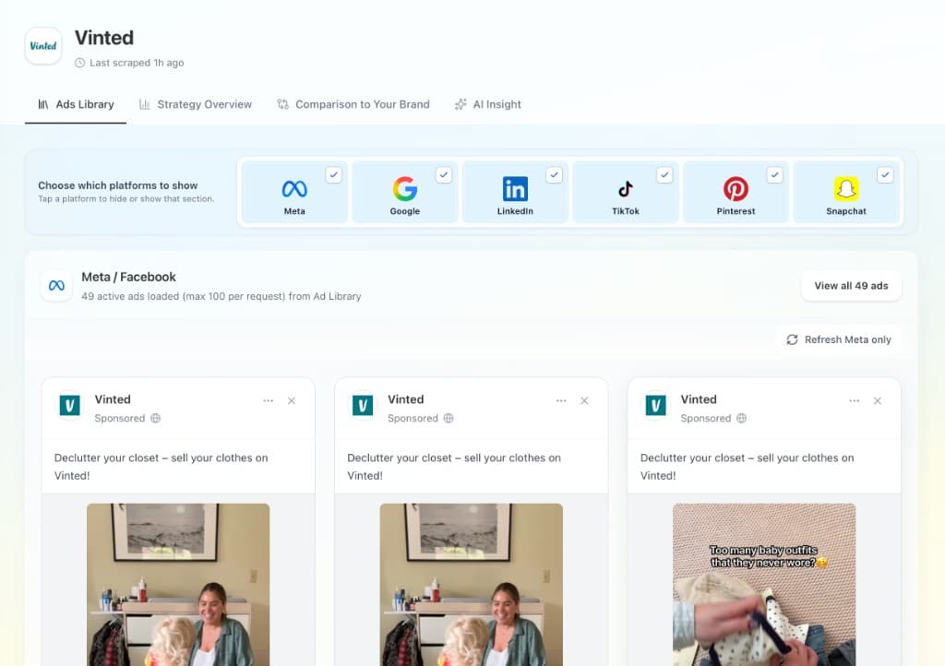Open the second ad card's three-dot menu

click(561, 400)
